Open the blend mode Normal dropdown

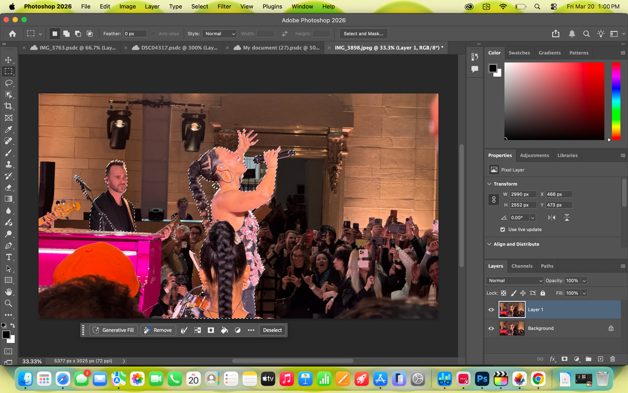[514, 280]
